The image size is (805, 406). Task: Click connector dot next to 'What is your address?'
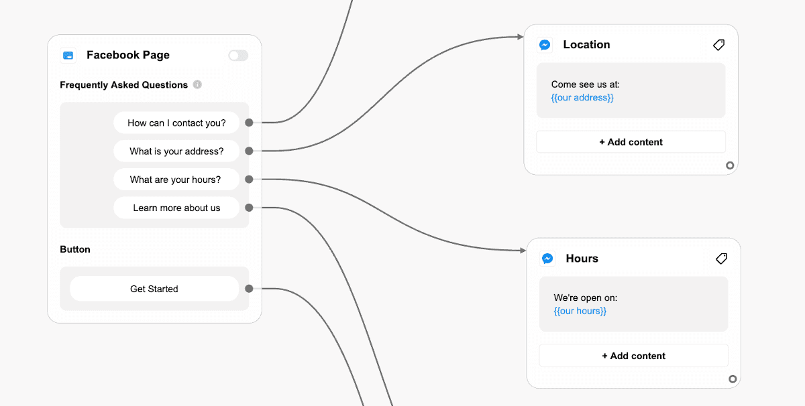coord(249,151)
